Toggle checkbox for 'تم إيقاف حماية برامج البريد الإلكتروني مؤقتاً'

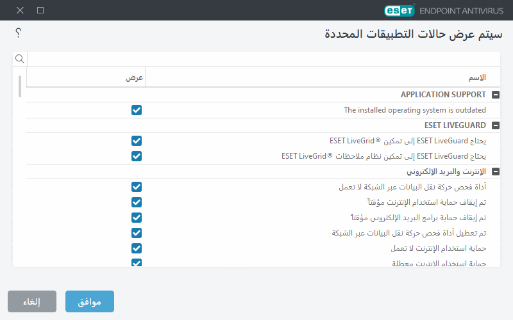(137, 218)
